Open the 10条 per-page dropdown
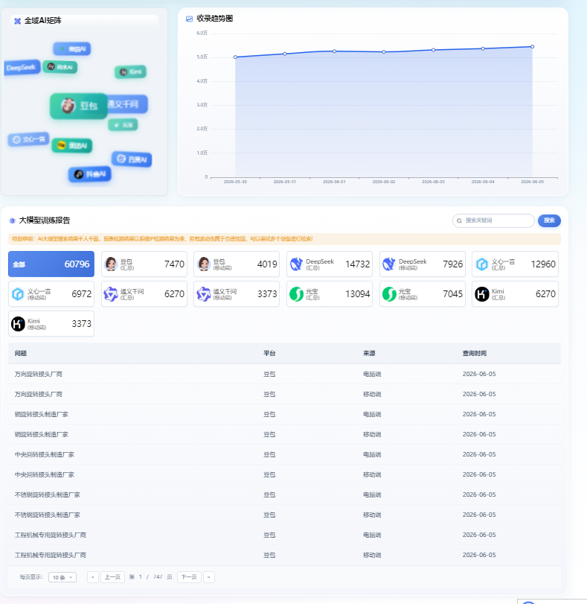This screenshot has height=604, width=587. coord(62,577)
